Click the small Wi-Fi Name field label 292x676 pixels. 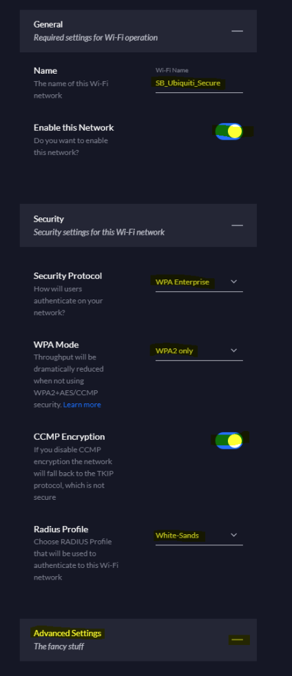coord(172,70)
